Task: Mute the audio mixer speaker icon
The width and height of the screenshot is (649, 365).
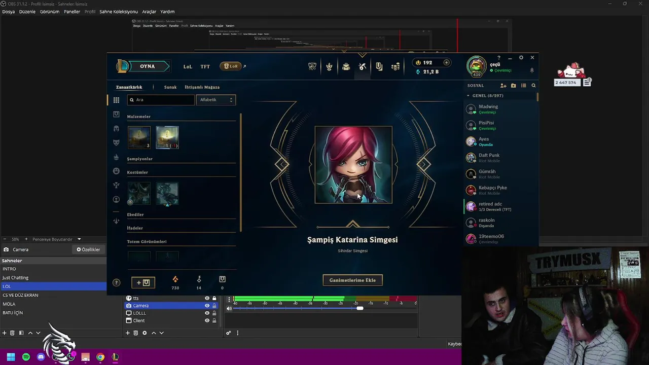Action: (x=229, y=308)
